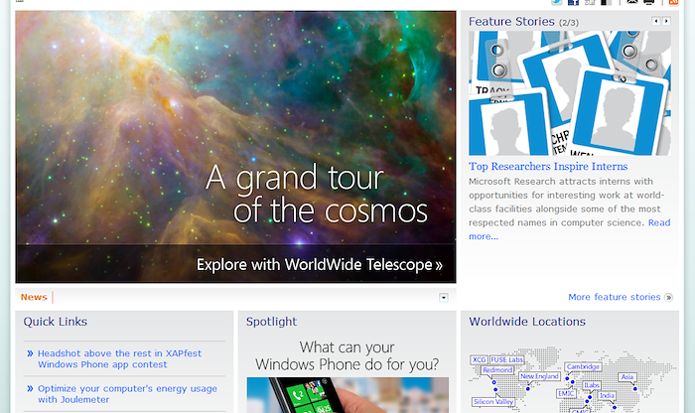Viewport: 695px width, 413px height.
Task: Select ILabs label on world map
Action: point(592,385)
